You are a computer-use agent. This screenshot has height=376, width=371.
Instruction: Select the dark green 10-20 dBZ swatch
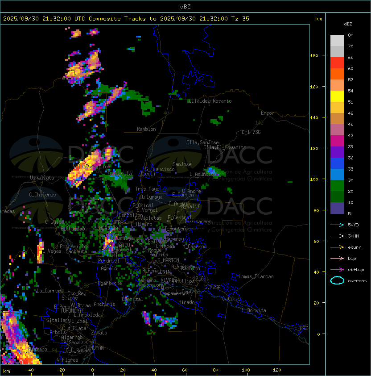337,196
